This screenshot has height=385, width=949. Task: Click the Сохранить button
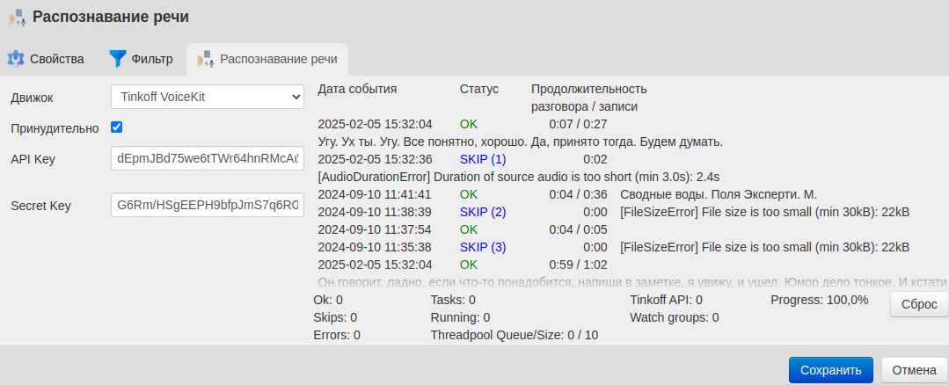[x=830, y=370]
